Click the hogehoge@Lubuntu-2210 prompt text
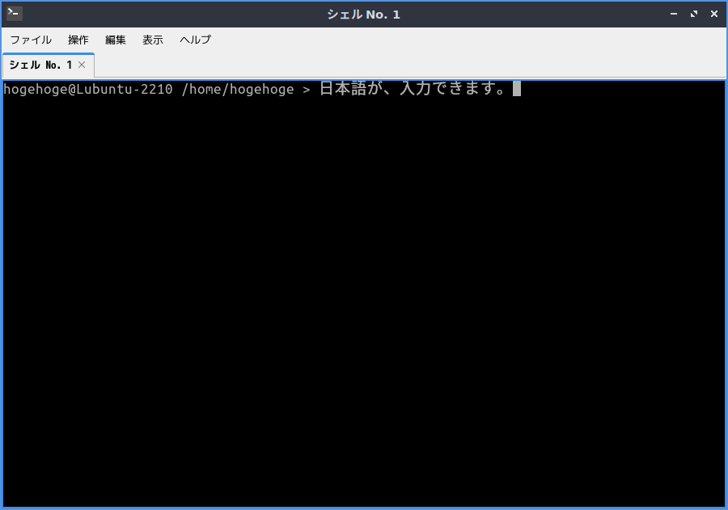728x510 pixels. [87, 89]
